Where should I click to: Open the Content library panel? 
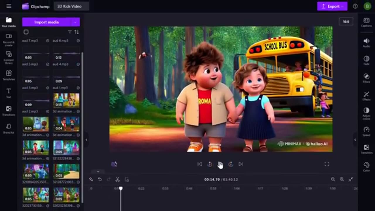click(x=8, y=57)
